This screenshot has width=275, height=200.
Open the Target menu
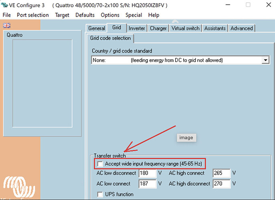pyautogui.click(x=62, y=15)
